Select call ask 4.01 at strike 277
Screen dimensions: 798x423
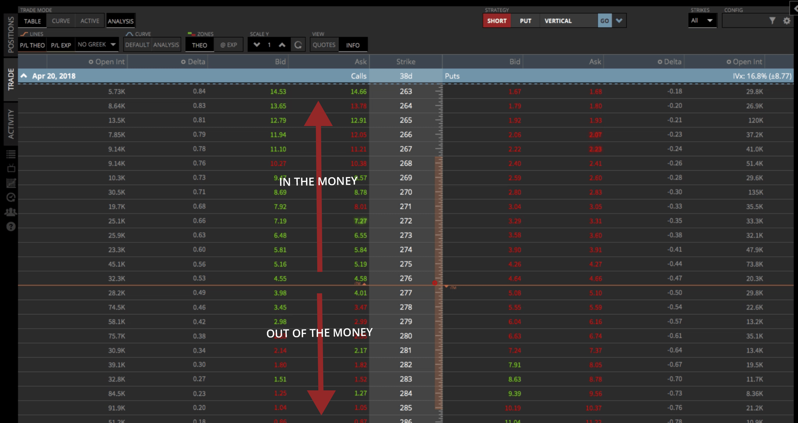pos(361,293)
